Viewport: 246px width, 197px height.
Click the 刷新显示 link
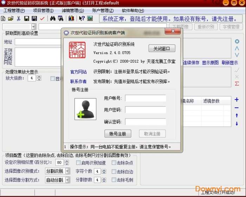[x=230, y=63]
